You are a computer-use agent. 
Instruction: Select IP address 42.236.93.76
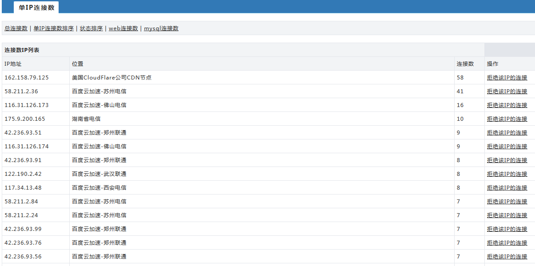23,243
